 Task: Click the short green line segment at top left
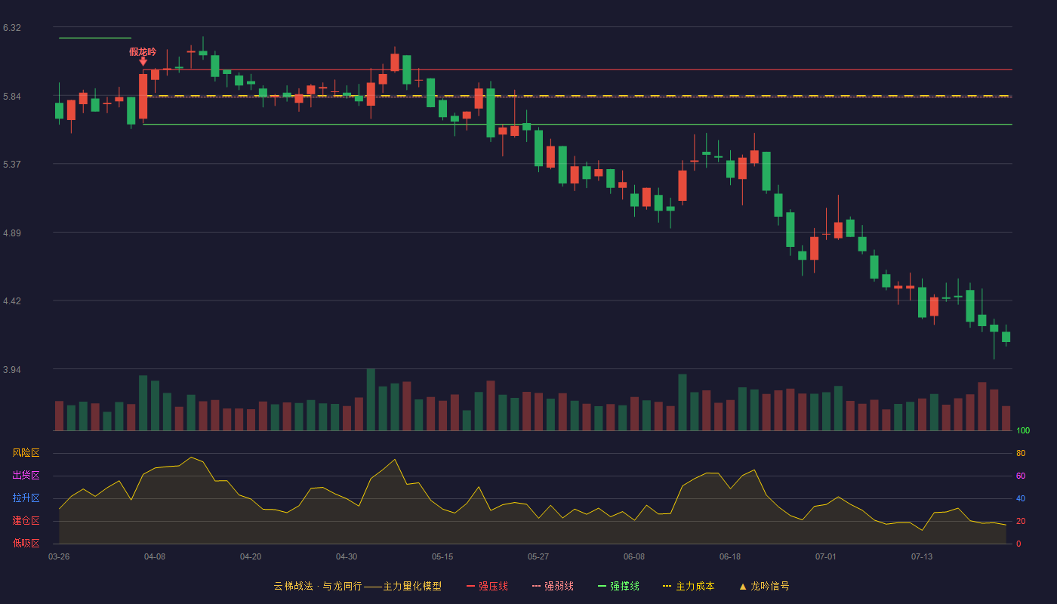tap(95, 38)
